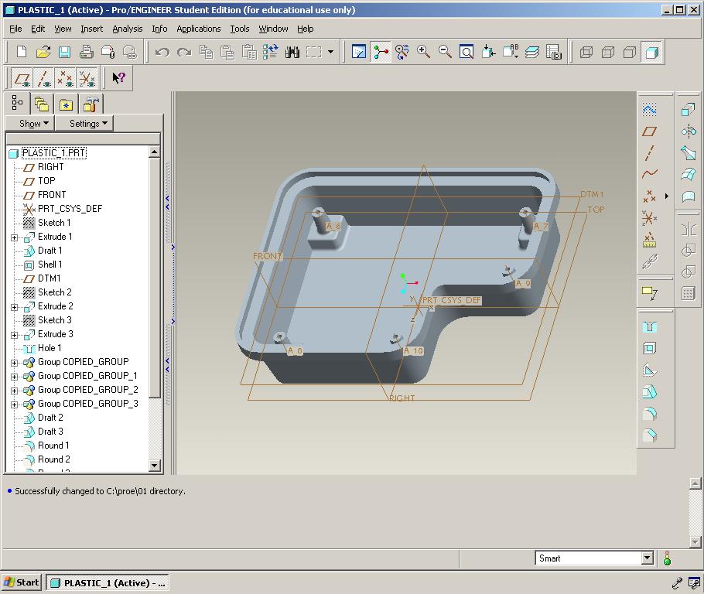The width and height of the screenshot is (704, 594).
Task: Select the Hole tool
Action: point(650,327)
